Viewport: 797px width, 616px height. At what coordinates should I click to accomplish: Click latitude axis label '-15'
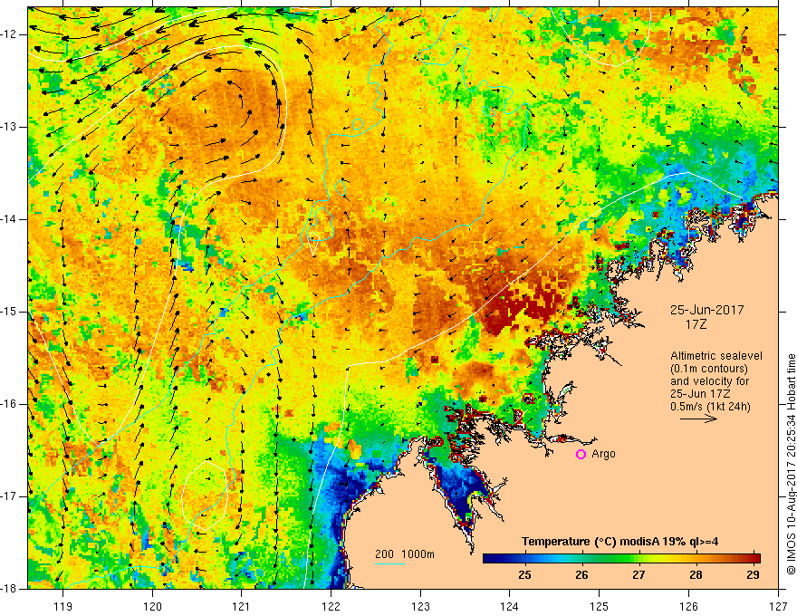pos(9,312)
